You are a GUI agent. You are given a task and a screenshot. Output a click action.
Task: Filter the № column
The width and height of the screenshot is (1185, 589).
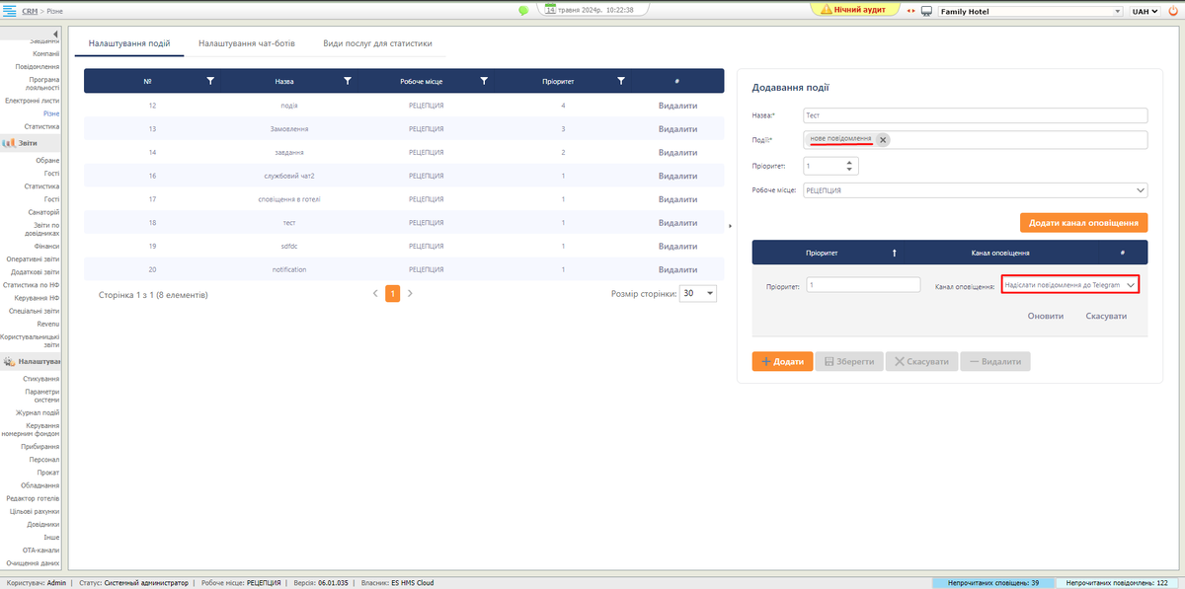coord(210,81)
